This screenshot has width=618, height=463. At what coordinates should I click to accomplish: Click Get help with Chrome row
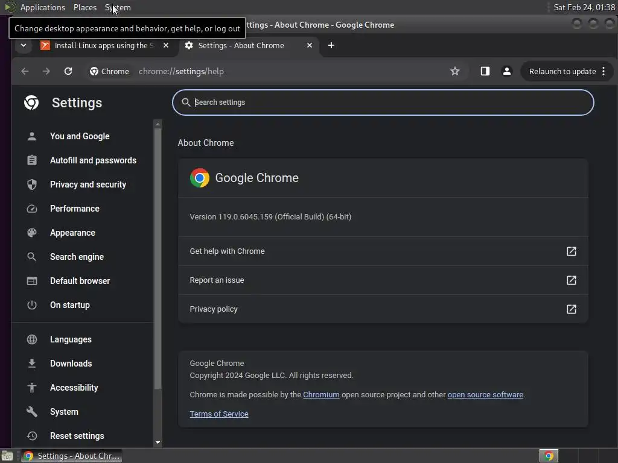click(383, 251)
